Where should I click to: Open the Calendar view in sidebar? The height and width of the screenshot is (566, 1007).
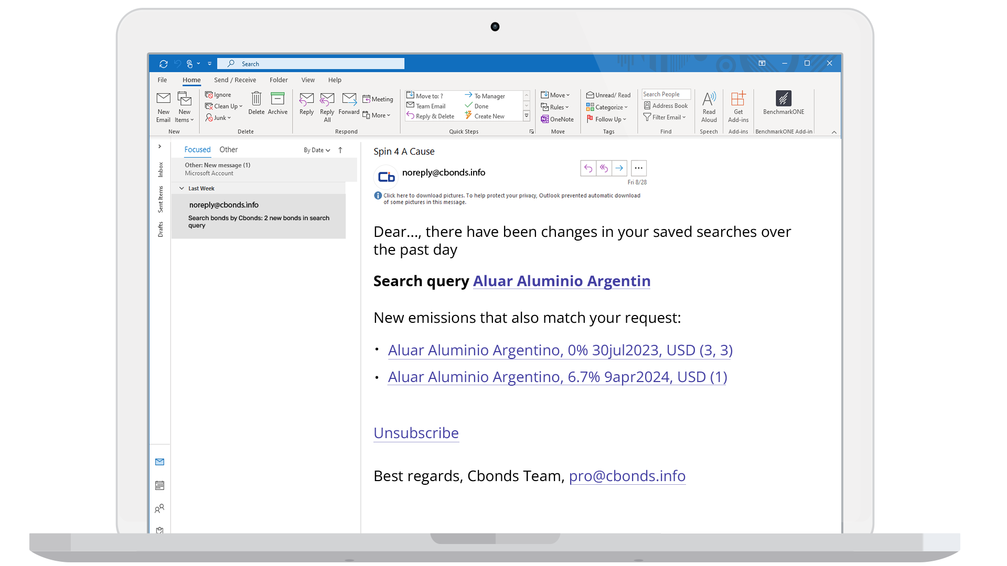[x=159, y=485]
